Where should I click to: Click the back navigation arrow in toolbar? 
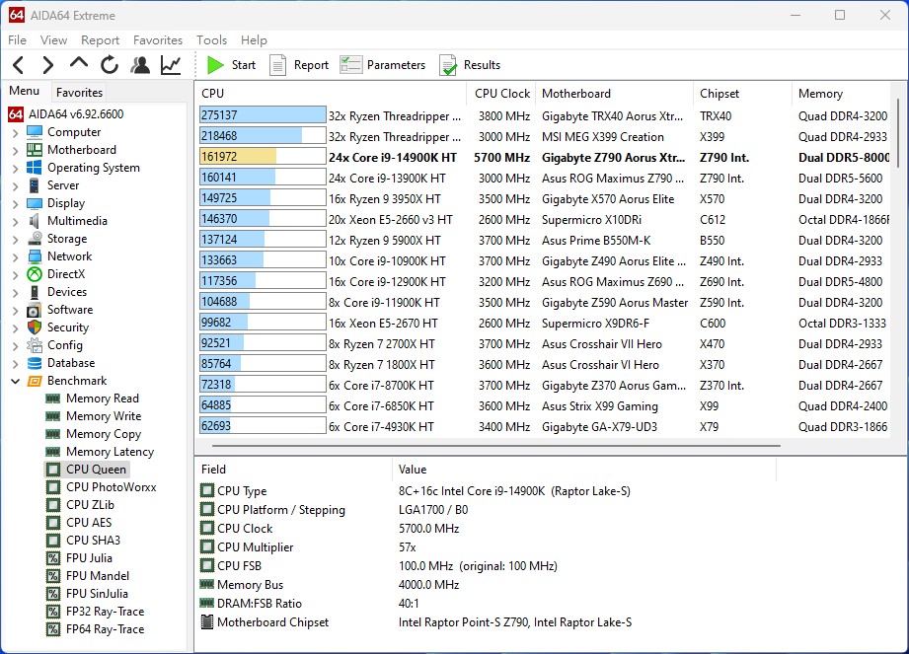point(18,65)
